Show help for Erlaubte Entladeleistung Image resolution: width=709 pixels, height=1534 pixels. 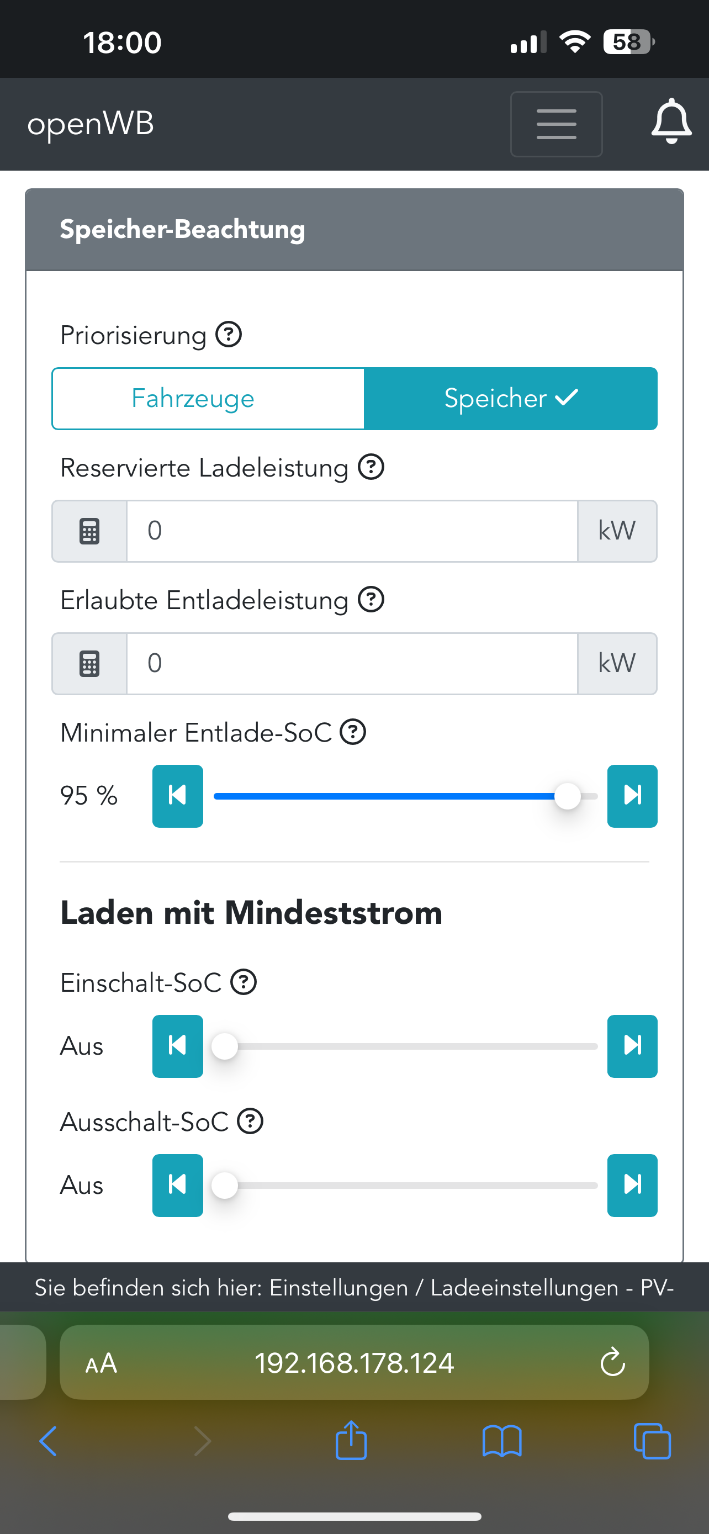coord(371,600)
